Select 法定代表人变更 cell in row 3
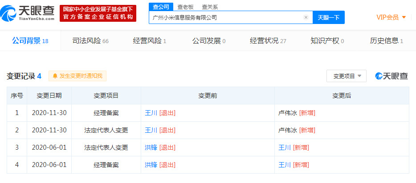 106,147
